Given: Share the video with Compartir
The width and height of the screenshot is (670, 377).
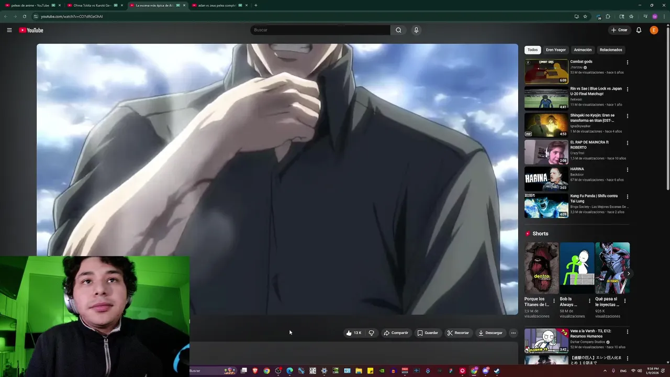Looking at the screenshot, I should pos(396,333).
